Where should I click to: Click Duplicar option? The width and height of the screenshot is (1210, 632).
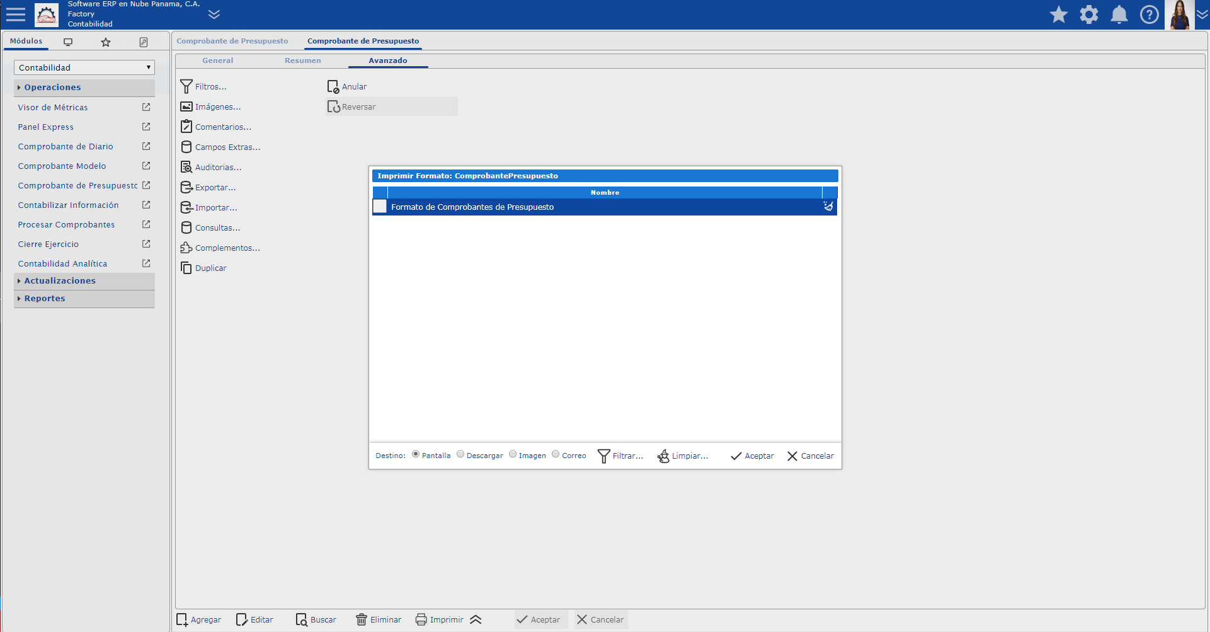[203, 268]
